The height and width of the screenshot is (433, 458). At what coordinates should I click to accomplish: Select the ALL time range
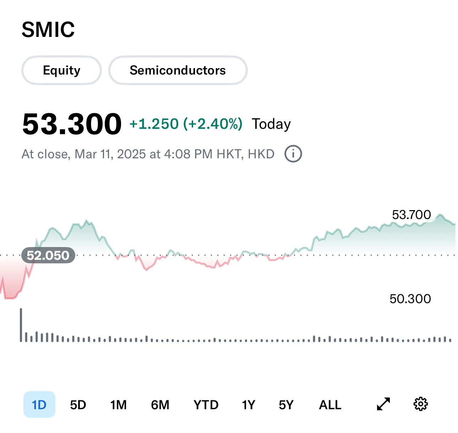330,405
